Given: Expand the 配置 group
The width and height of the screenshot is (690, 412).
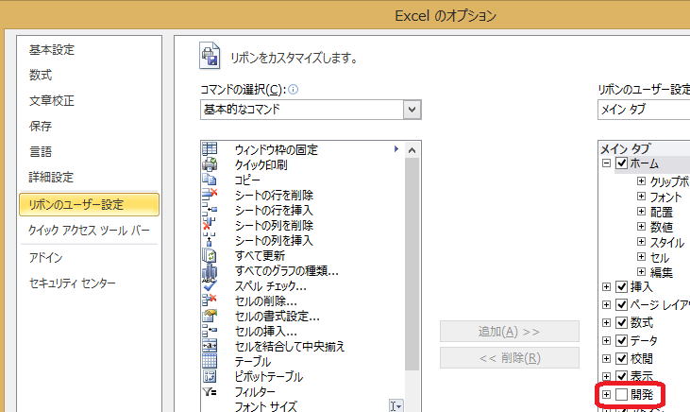Looking at the screenshot, I should click(641, 212).
